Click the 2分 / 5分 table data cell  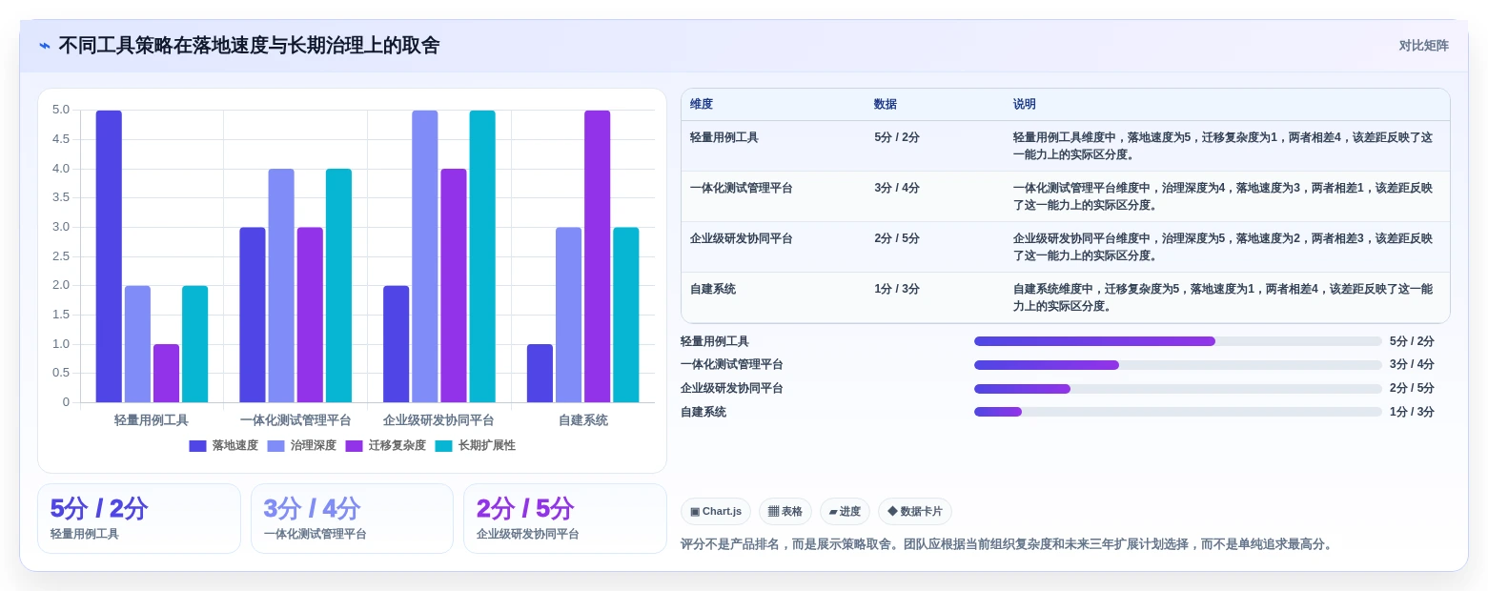[897, 239]
